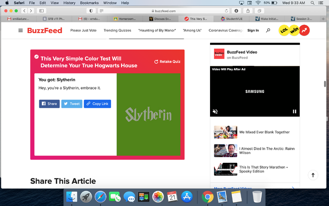Open the Bookmarks menu

89,3
